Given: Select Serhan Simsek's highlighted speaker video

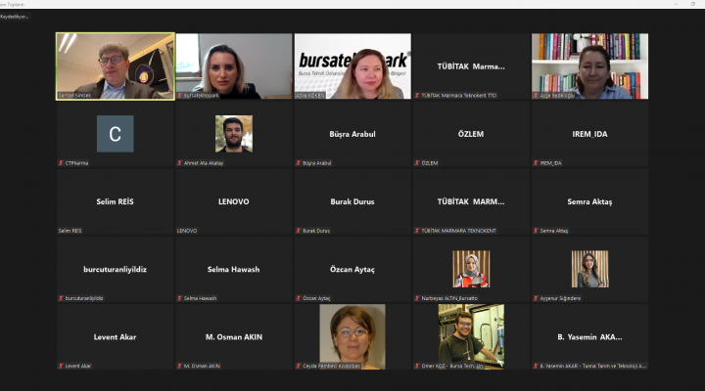Looking at the screenshot, I should pyautogui.click(x=116, y=66).
